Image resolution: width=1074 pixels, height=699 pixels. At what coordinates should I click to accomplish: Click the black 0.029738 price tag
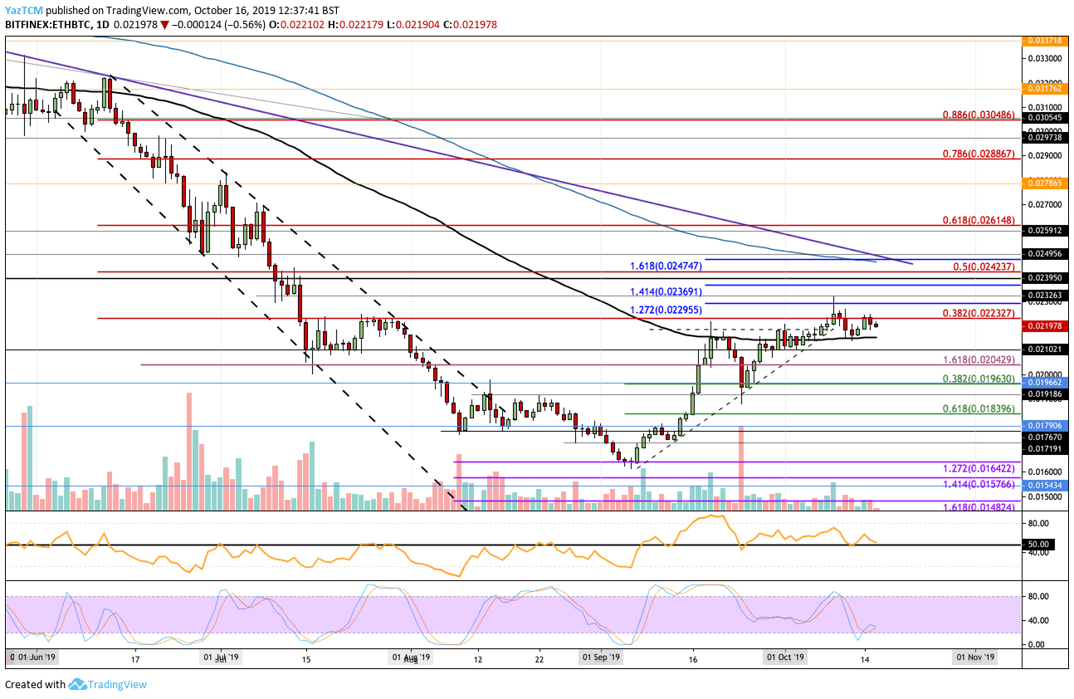point(1044,139)
